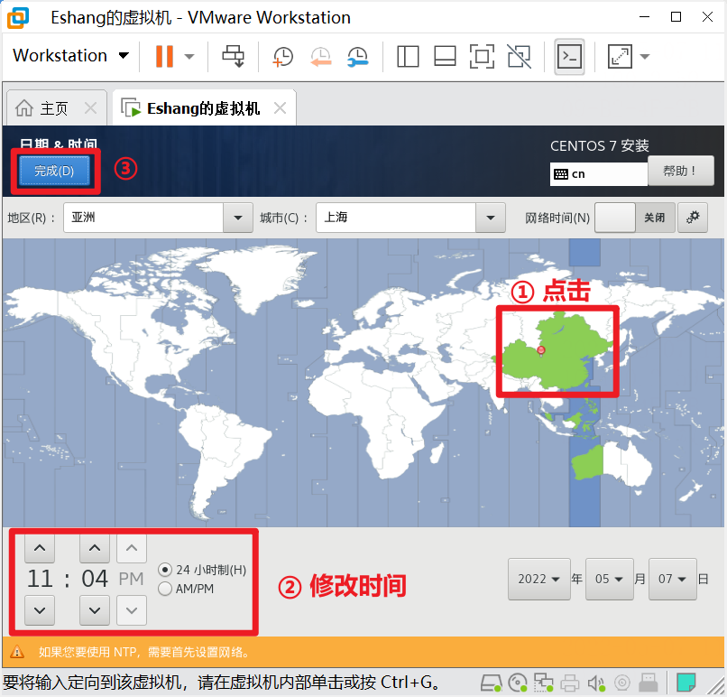Screen dimensions: 727x697
Task: Click the message log icon in status bar
Action: 686,683
